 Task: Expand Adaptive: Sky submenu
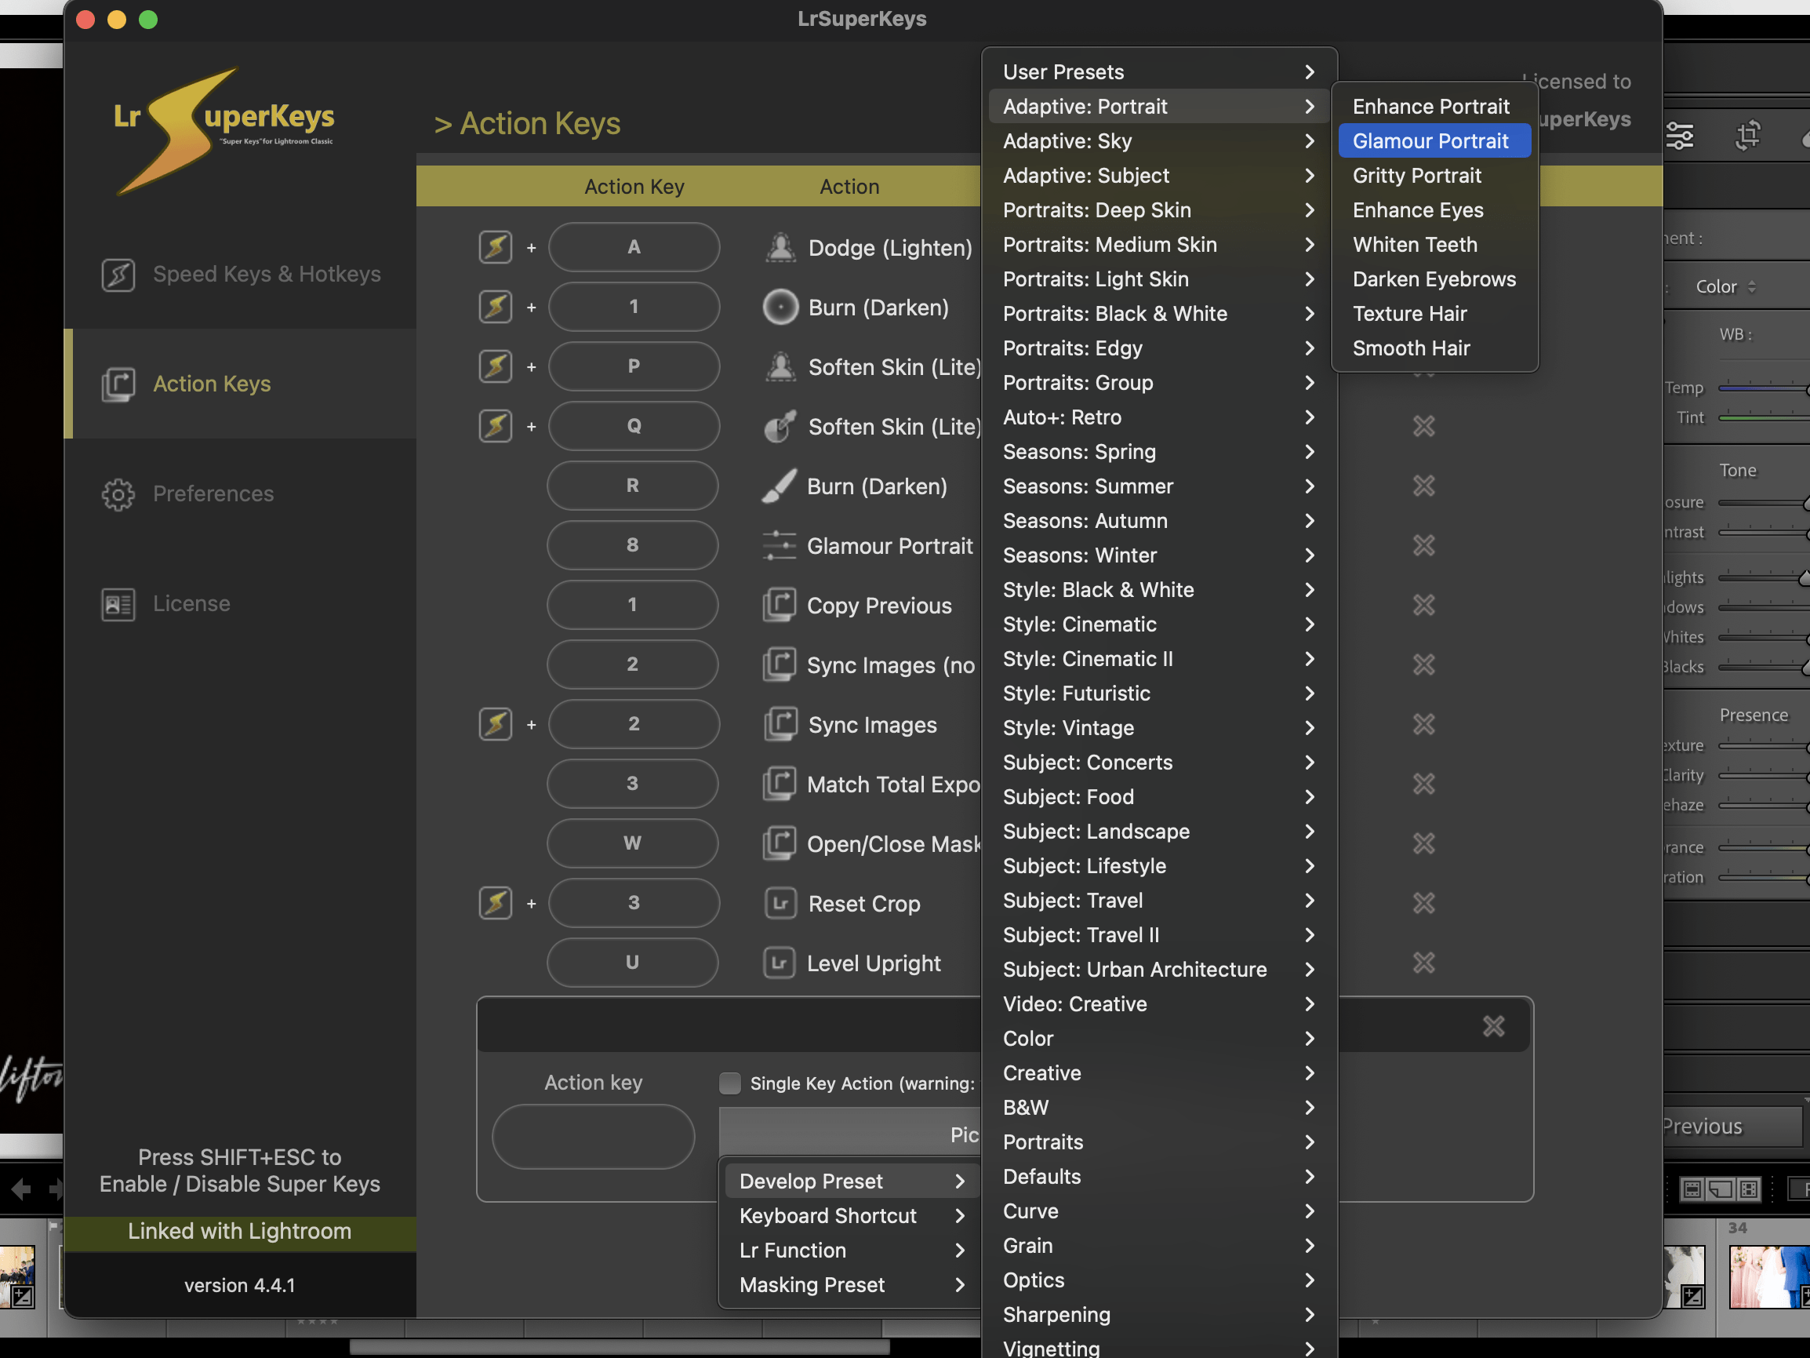click(x=1158, y=140)
